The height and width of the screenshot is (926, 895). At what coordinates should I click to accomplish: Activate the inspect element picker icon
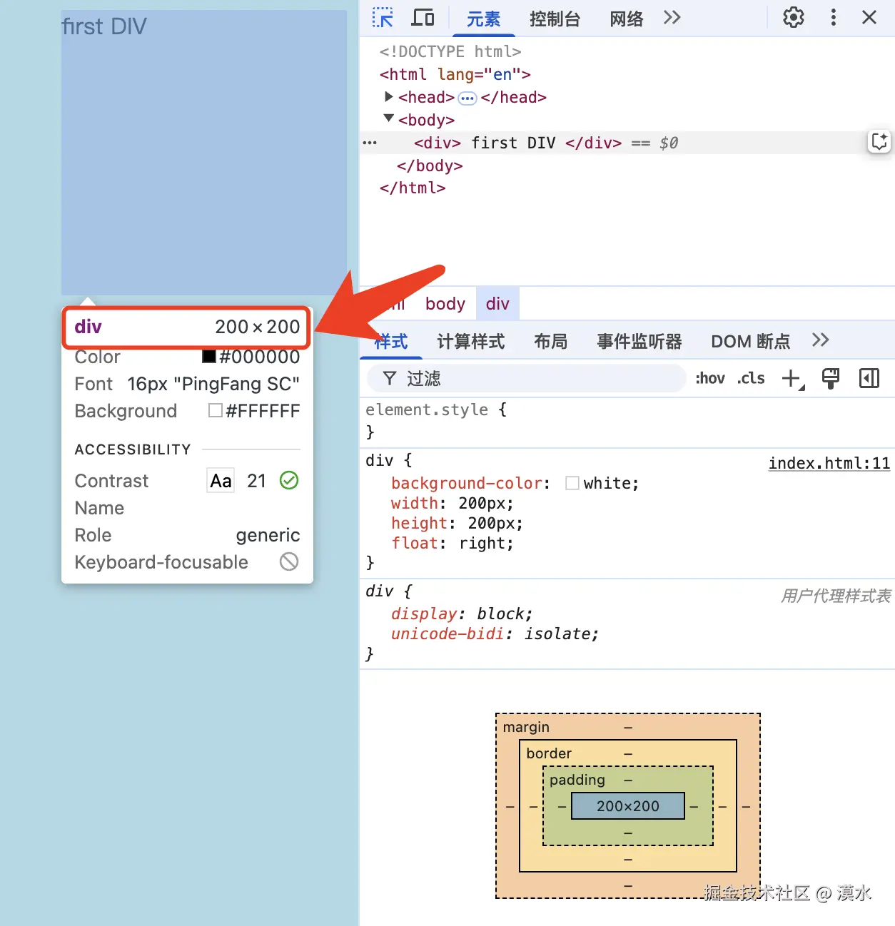[x=383, y=17]
